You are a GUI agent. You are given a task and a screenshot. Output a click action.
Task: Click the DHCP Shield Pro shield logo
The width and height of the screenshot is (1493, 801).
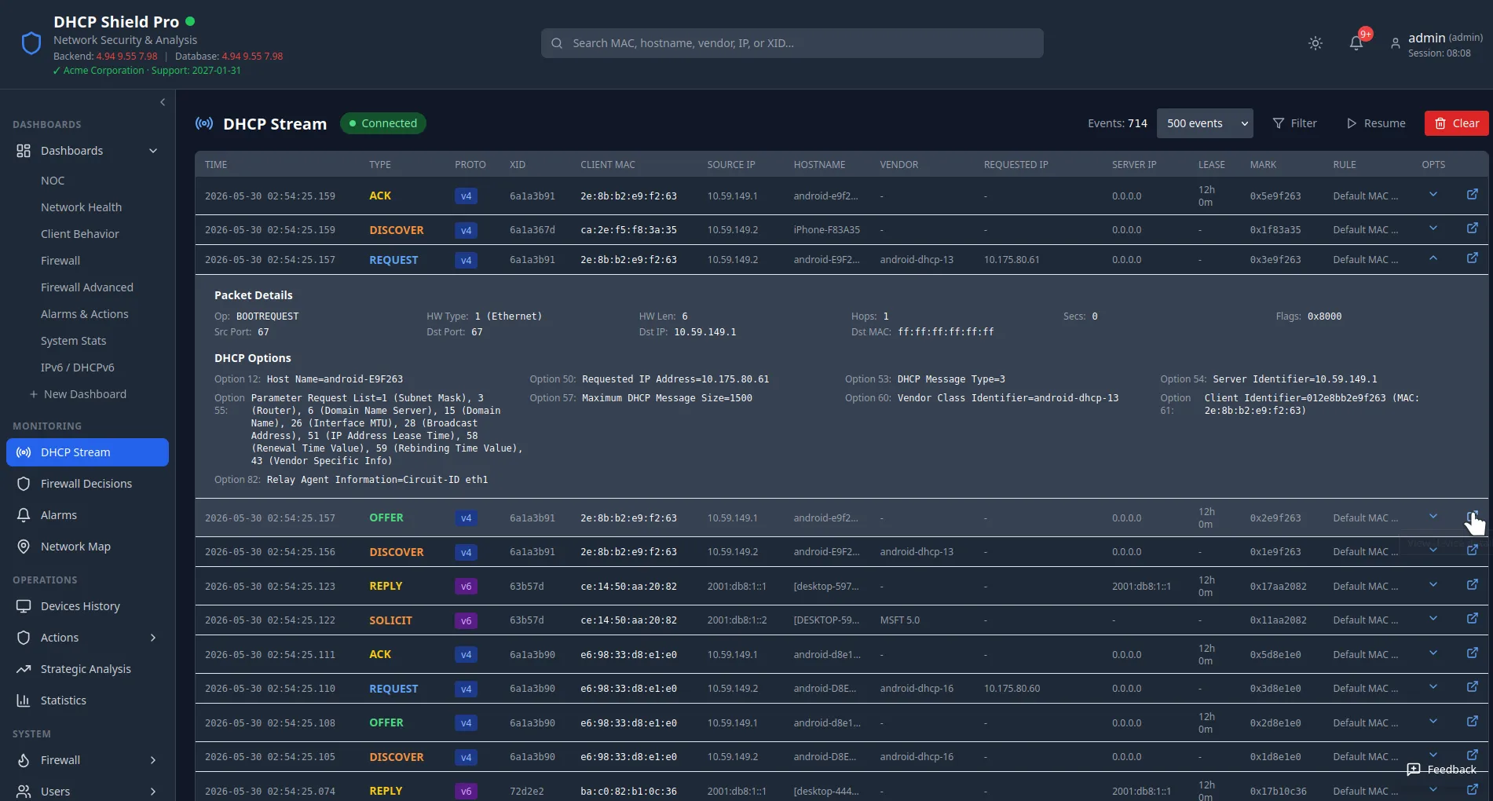(x=31, y=43)
